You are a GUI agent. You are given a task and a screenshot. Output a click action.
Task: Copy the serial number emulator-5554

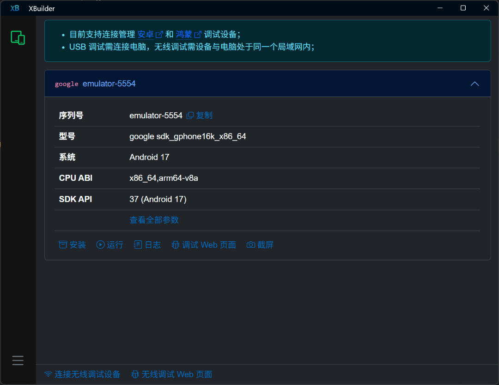[x=200, y=115]
